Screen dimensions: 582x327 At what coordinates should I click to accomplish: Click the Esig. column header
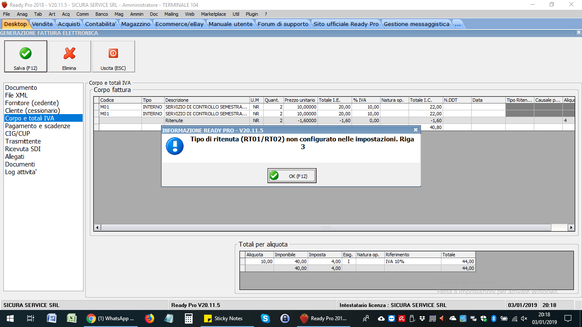[x=349, y=255]
